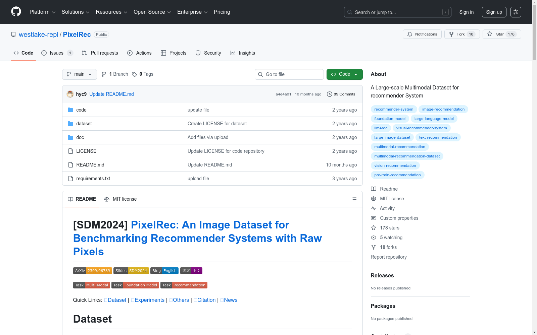The width and height of the screenshot is (537, 335).
Task: Click the README.md file icon
Action: click(x=70, y=165)
